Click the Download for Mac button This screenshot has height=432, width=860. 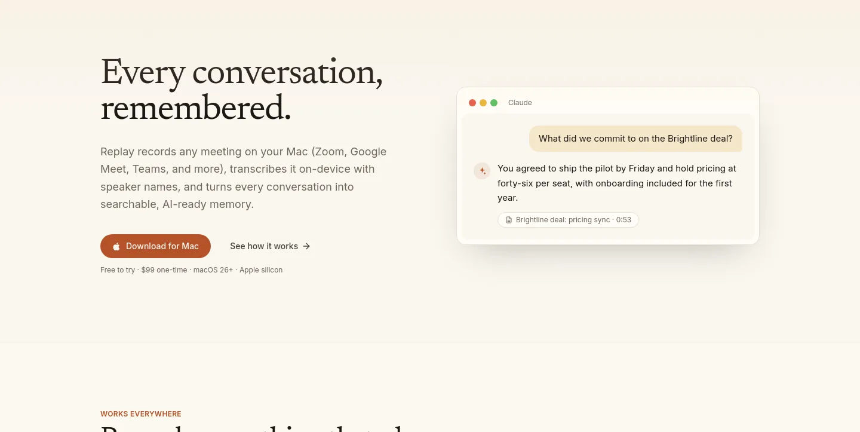[155, 246]
